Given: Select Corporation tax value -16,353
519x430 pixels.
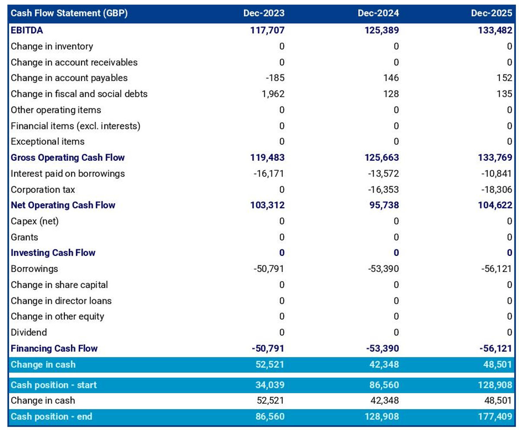Looking at the screenshot, I should tap(383, 190).
